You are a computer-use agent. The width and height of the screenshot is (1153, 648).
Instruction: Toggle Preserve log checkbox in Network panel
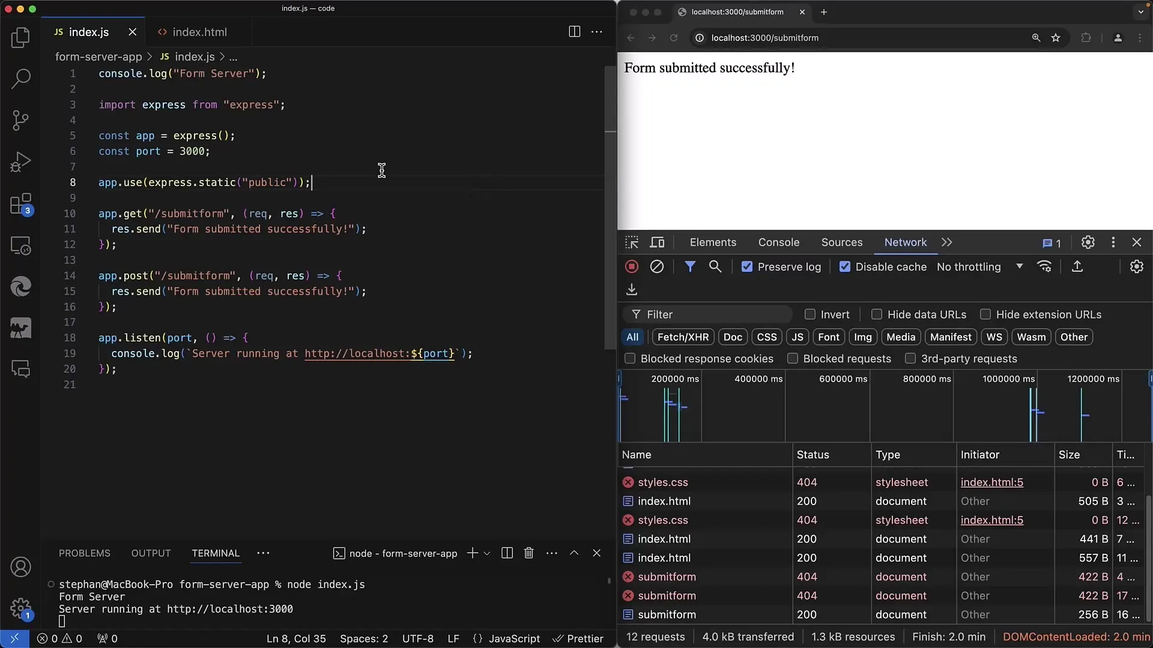click(x=745, y=266)
